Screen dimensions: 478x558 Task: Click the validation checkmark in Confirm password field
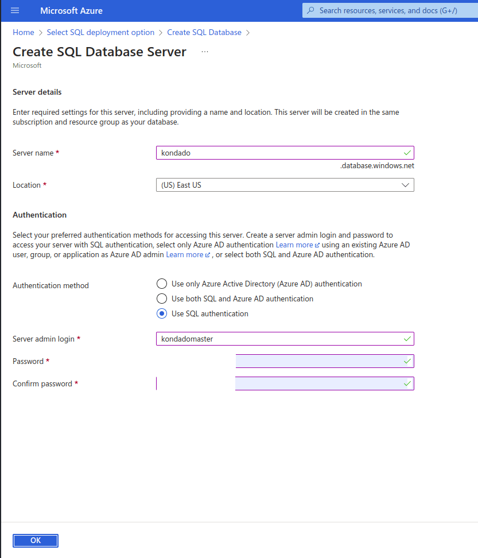click(x=407, y=383)
